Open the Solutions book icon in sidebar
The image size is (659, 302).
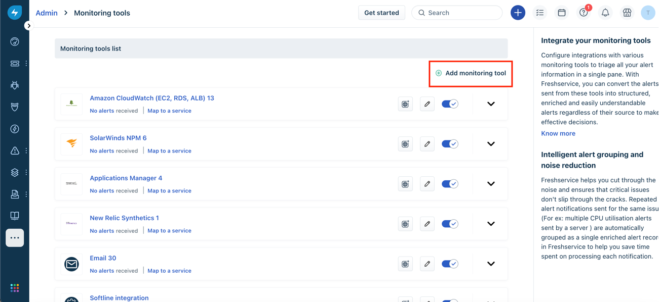coord(15,216)
